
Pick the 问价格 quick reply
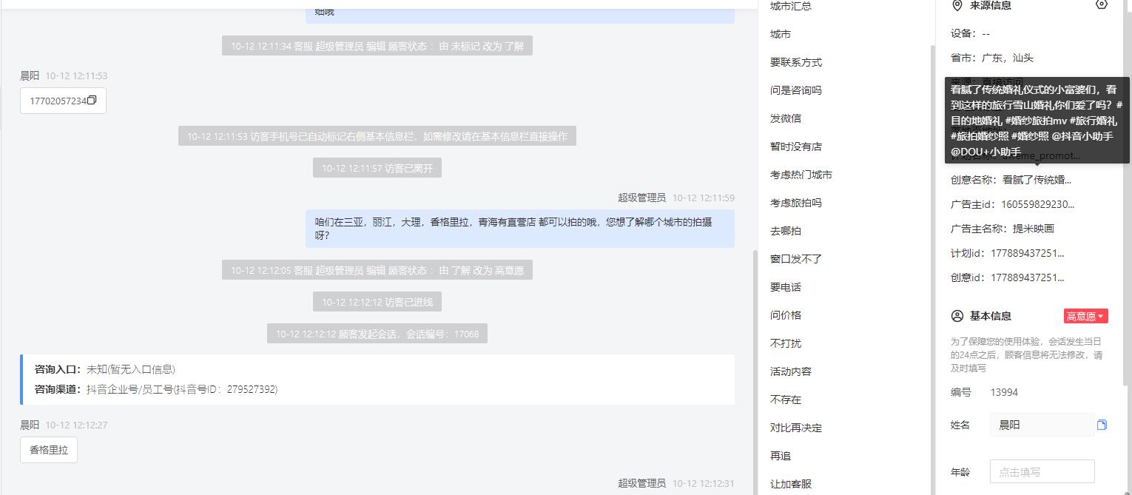[x=786, y=315]
